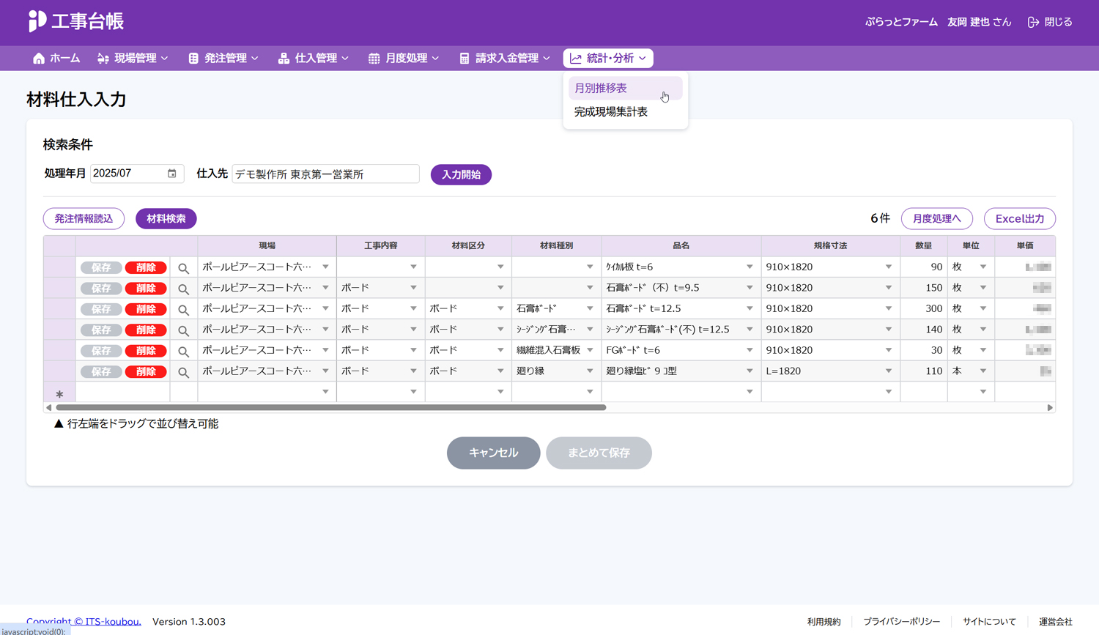Click the 仕入先 input field

click(325, 174)
